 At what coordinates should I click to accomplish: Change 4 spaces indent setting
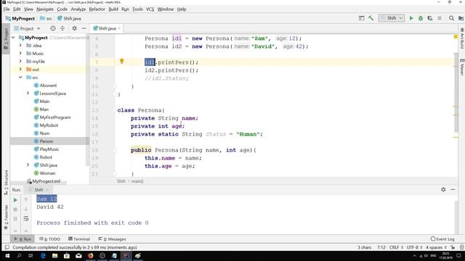pyautogui.click(x=436, y=247)
